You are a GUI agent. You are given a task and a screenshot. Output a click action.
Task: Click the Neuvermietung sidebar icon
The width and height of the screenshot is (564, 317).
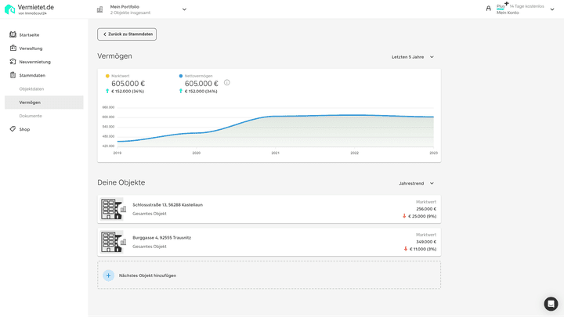click(x=13, y=61)
